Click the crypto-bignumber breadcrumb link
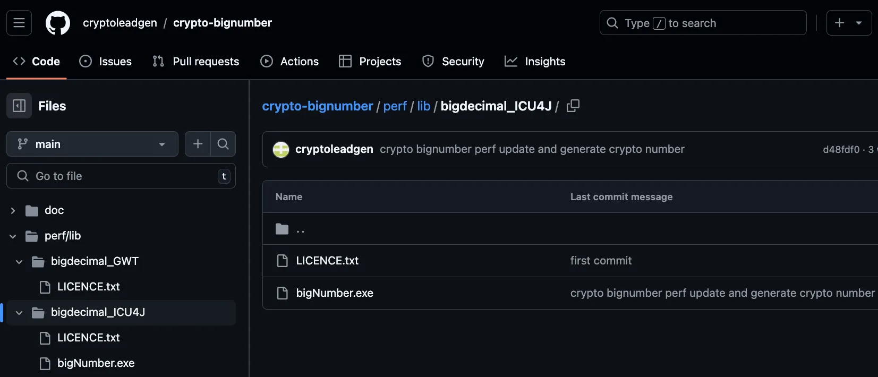878x377 pixels. pyautogui.click(x=317, y=106)
